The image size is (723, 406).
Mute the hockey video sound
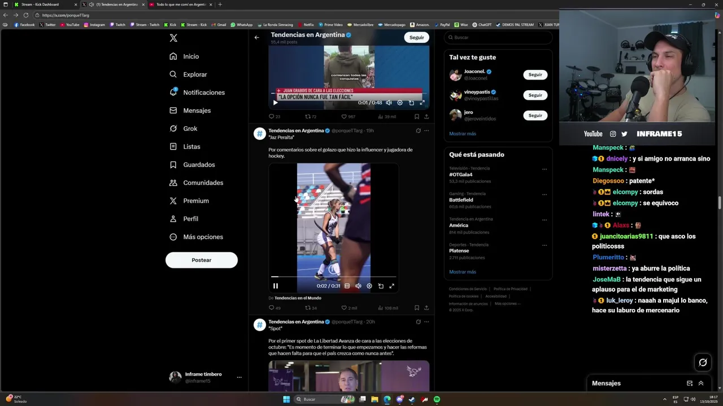coord(358,286)
